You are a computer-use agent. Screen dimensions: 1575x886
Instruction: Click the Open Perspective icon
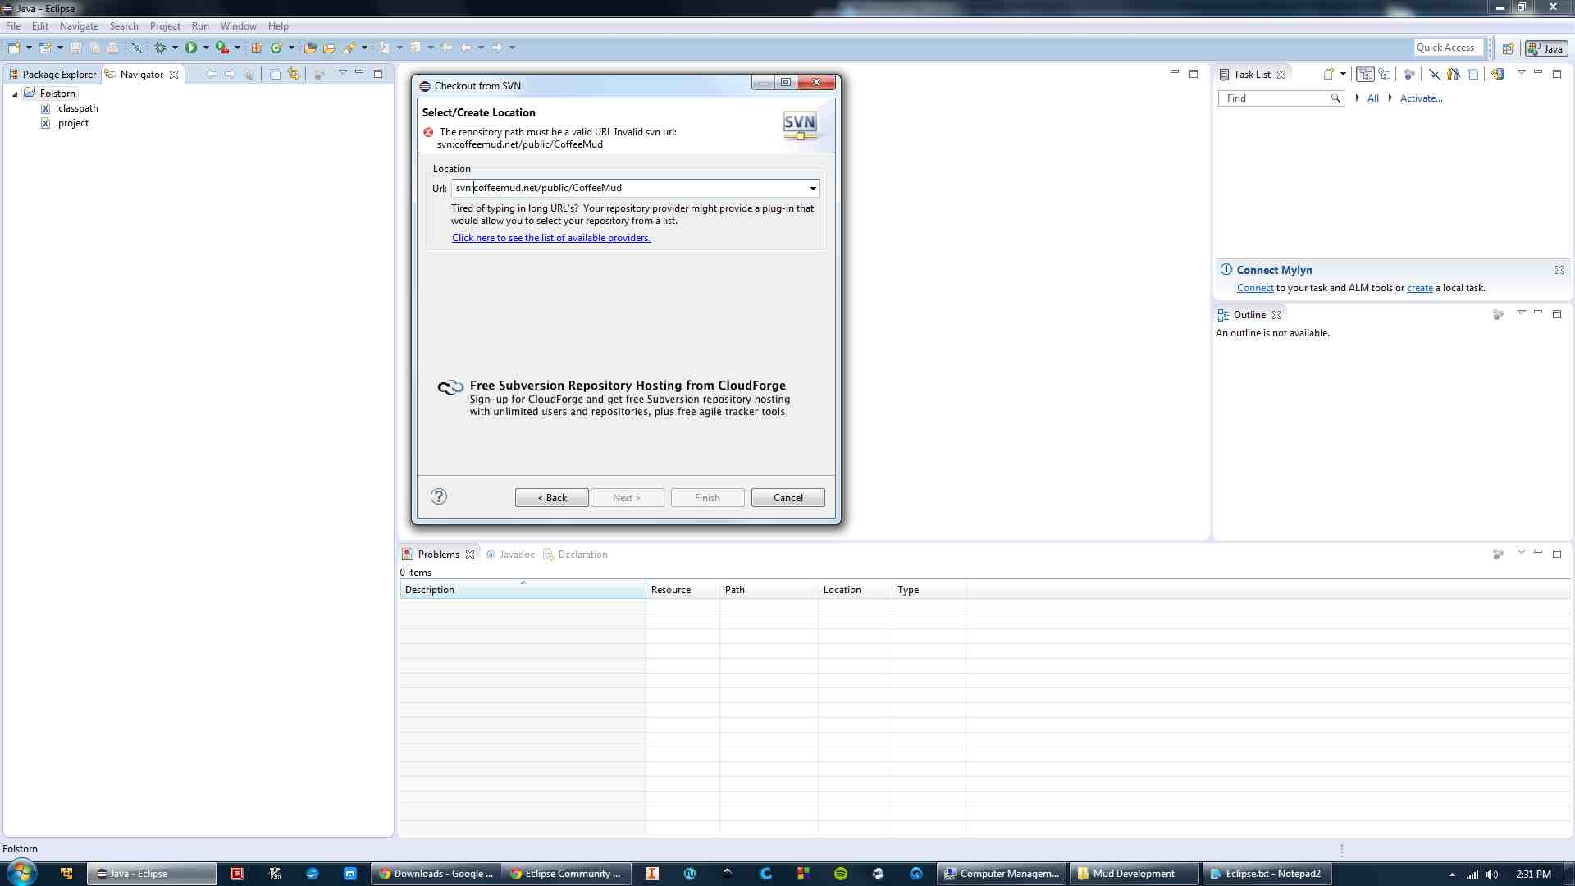tap(1508, 48)
